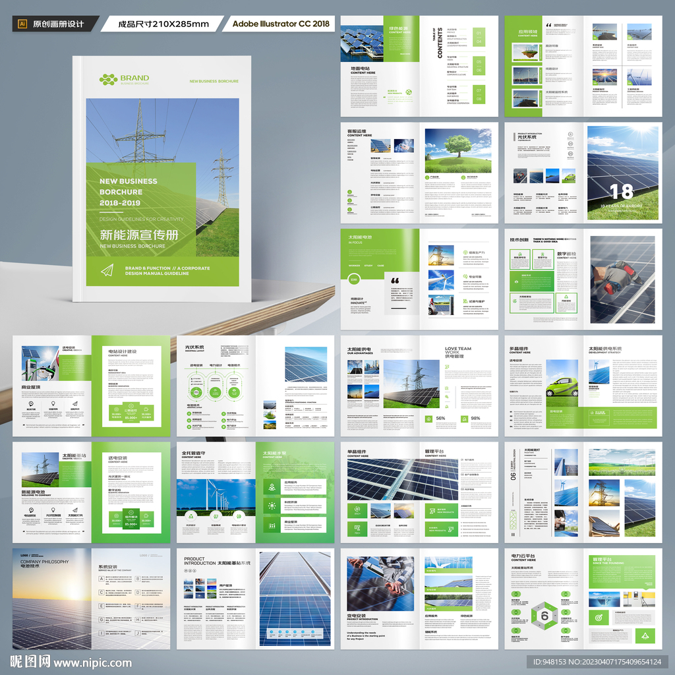Click the 98% statistic
The height and width of the screenshot is (675, 675).
[x=475, y=418]
